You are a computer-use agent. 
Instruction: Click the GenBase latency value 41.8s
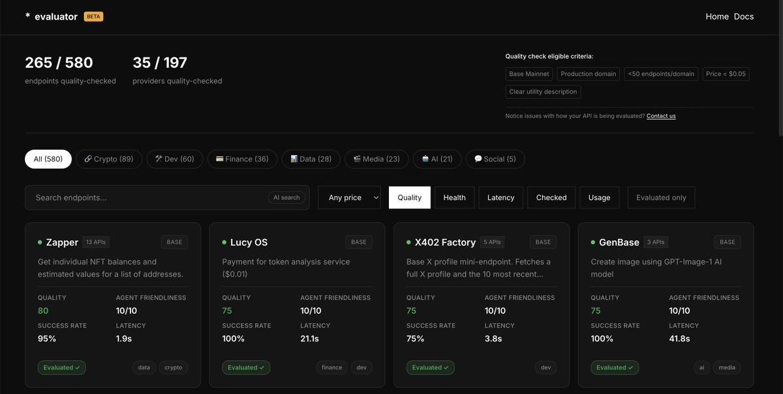tap(679, 339)
